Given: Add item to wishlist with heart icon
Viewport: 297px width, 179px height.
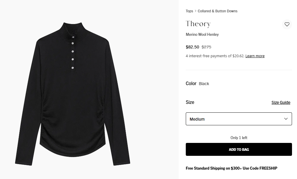Looking at the screenshot, I should 287,24.
